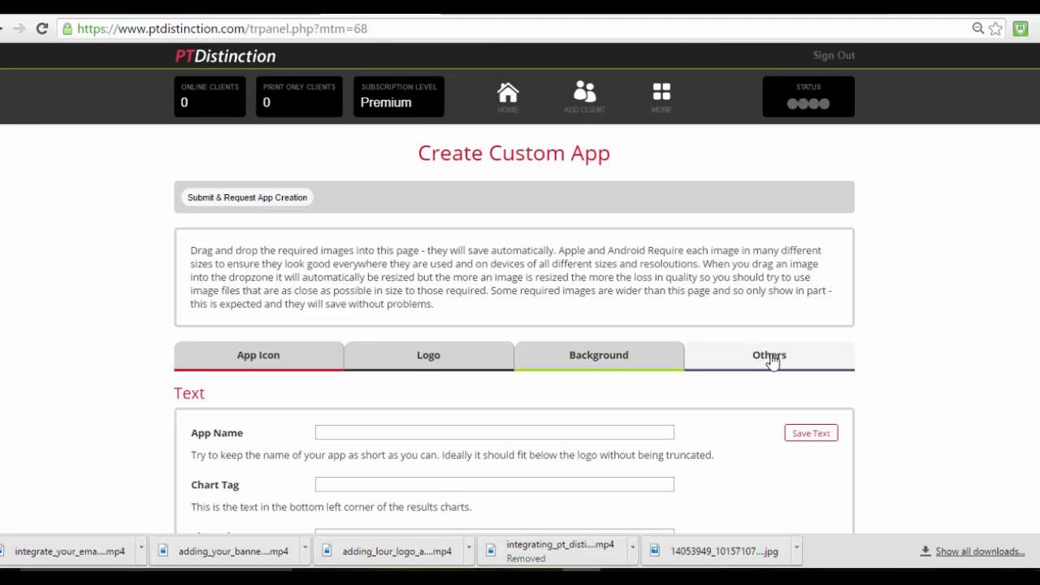The image size is (1040, 585).
Task: Expand options for adding_your_banne download
Action: click(x=305, y=548)
